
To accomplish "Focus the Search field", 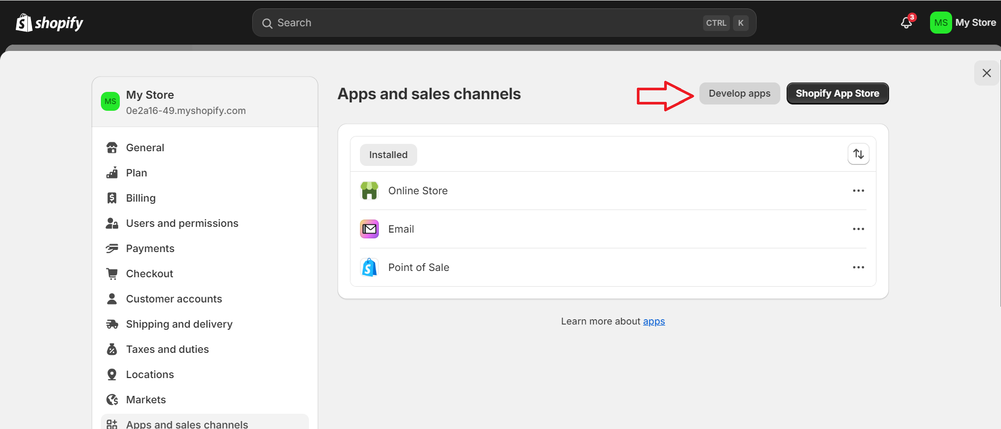I will coord(504,23).
